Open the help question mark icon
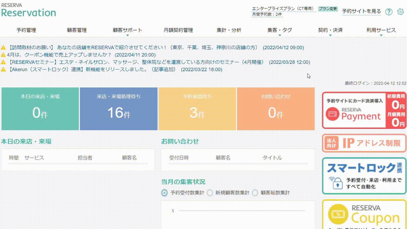 click(x=389, y=12)
